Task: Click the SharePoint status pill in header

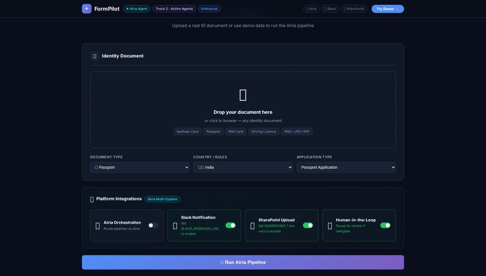Action: pos(354,8)
